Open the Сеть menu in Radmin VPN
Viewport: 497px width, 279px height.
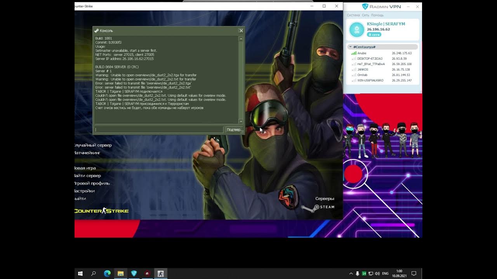(365, 15)
